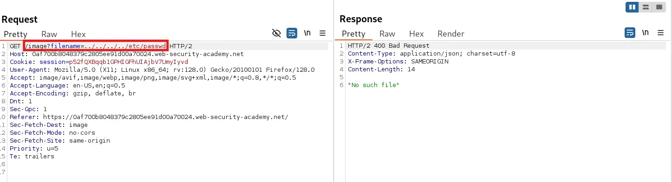Click HTTP/2 400 Bad Request status line

pos(389,45)
